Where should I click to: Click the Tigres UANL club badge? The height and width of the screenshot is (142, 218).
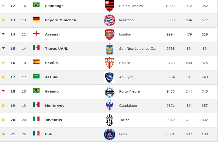(x=110, y=49)
